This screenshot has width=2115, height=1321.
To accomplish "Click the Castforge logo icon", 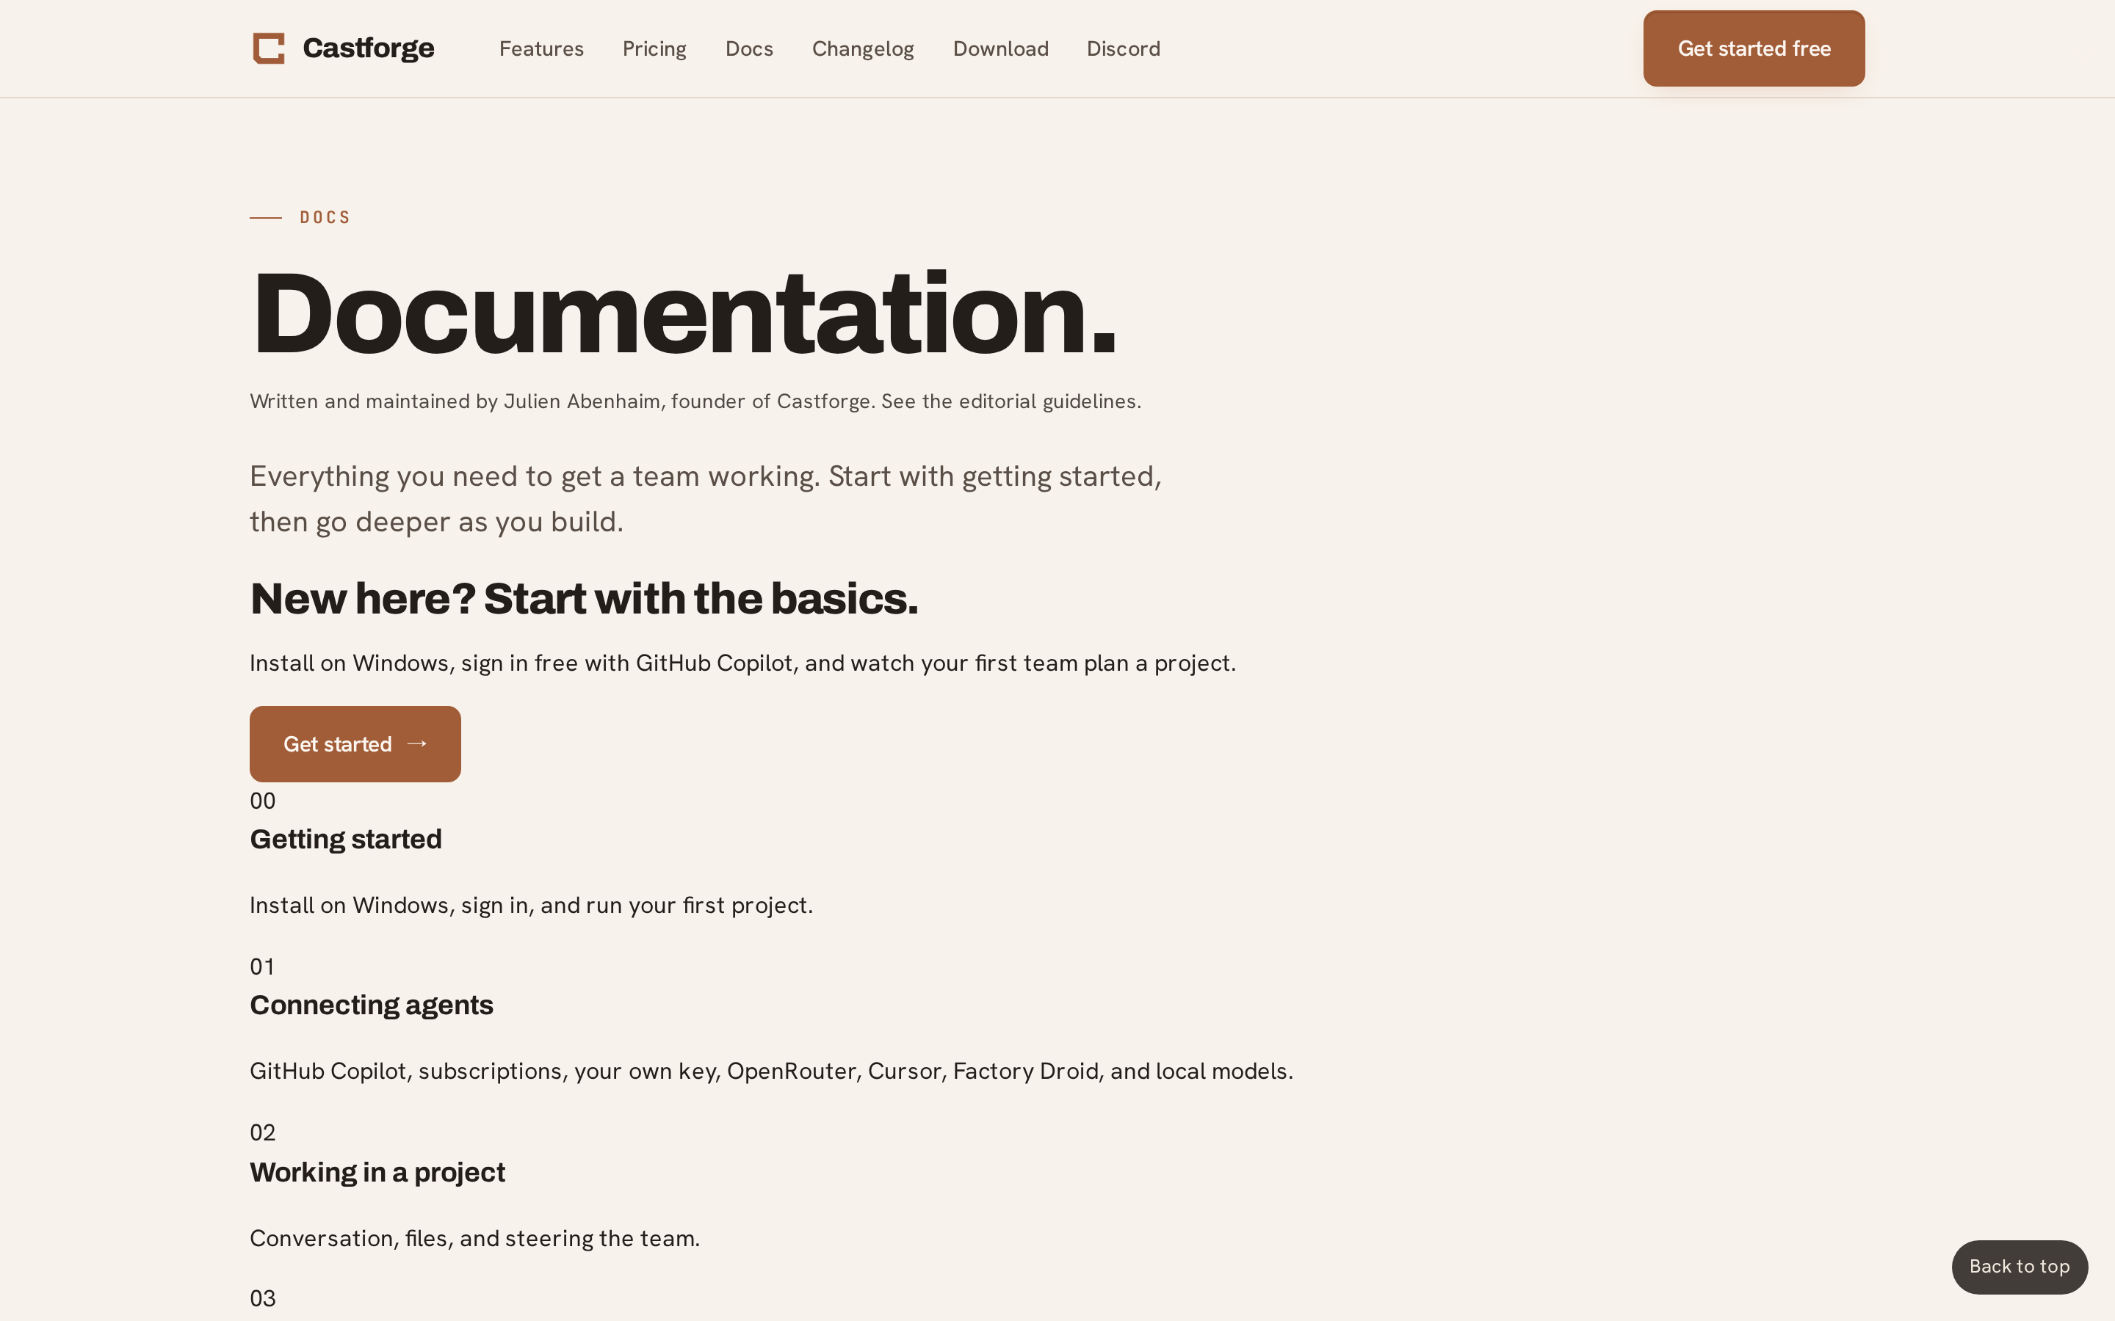I will pos(268,48).
